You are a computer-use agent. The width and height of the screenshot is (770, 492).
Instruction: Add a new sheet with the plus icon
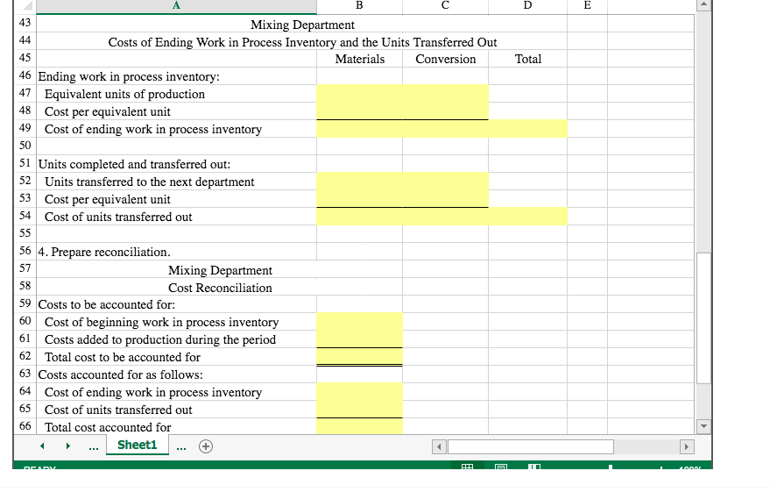tap(206, 446)
